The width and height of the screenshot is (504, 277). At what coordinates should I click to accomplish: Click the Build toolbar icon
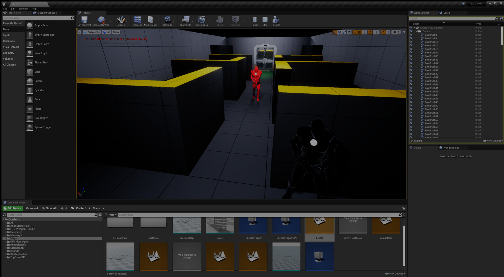tap(220, 21)
